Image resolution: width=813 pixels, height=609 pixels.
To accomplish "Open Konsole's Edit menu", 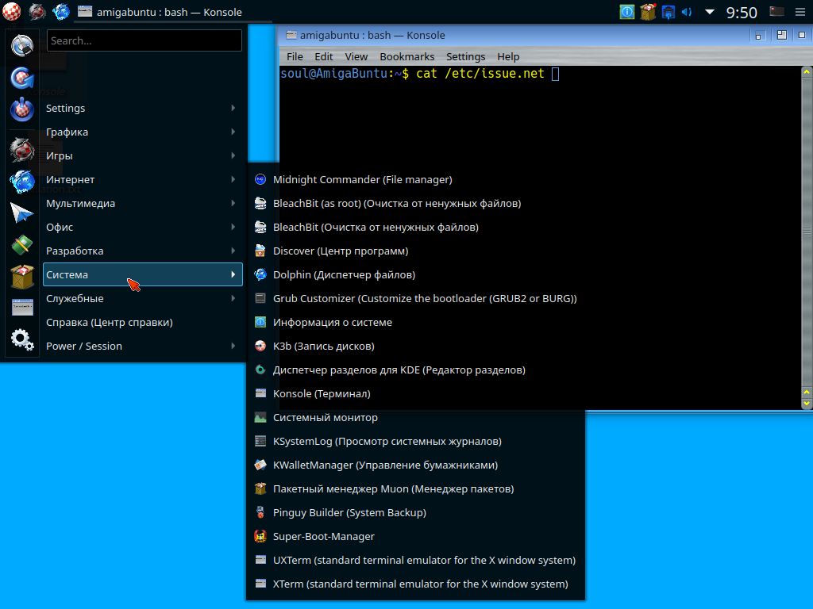I will [x=324, y=57].
